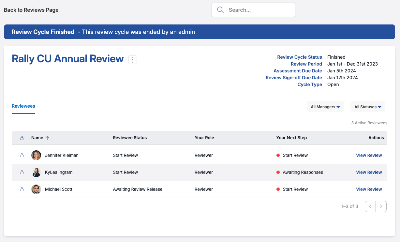Go to the next page of reviewees
400x242 pixels.
point(381,206)
